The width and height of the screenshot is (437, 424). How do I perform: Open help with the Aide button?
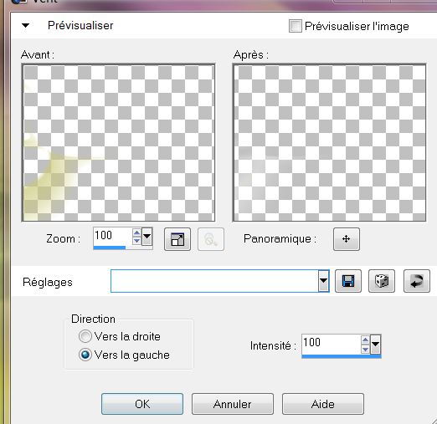pos(323,404)
